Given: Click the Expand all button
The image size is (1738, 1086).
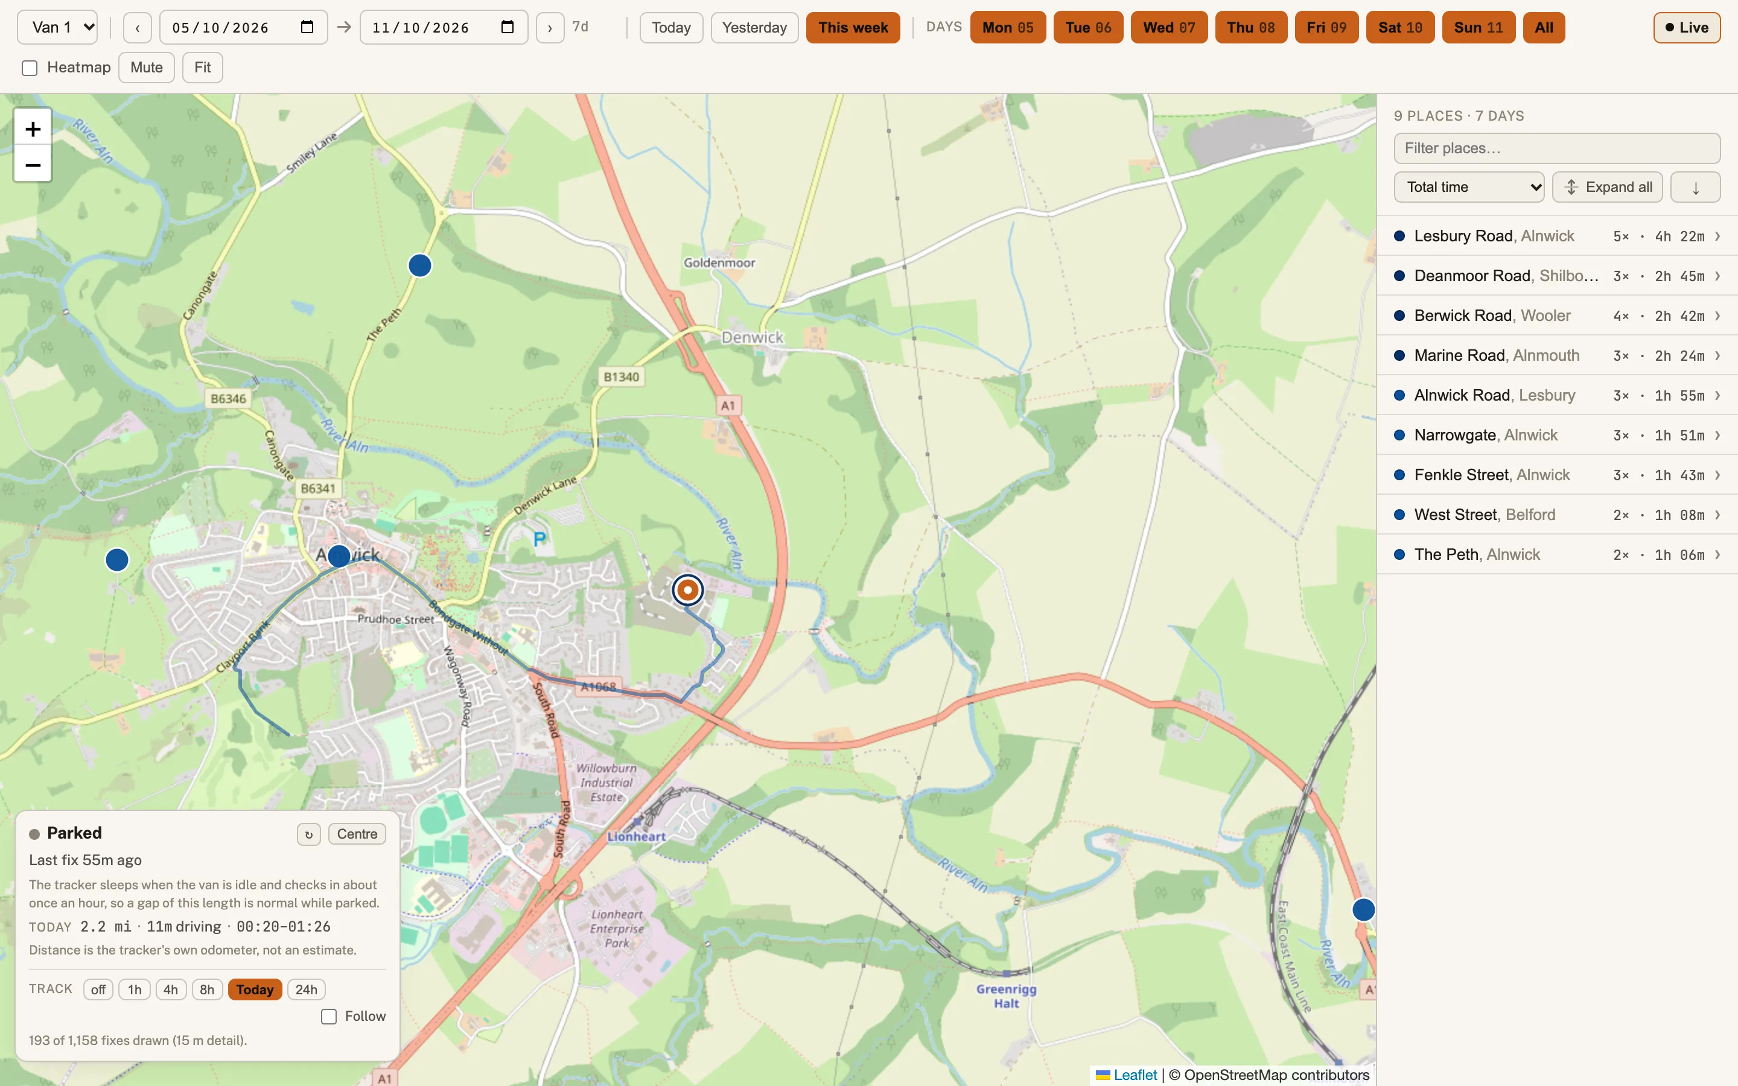Looking at the screenshot, I should click(x=1607, y=188).
